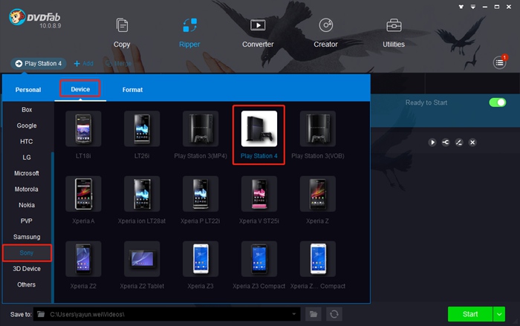Viewport: 520px width, 326px height.
Task: Toggle the Ready to Start switch
Action: [x=498, y=102]
